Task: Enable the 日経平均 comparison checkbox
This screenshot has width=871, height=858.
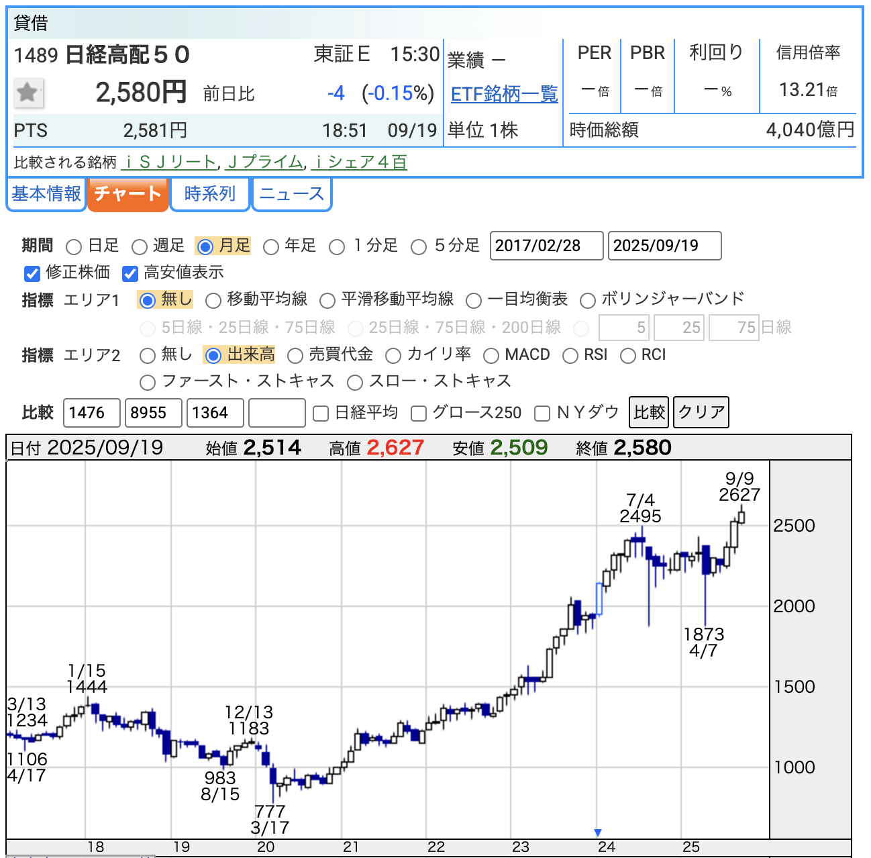Action: click(x=321, y=414)
